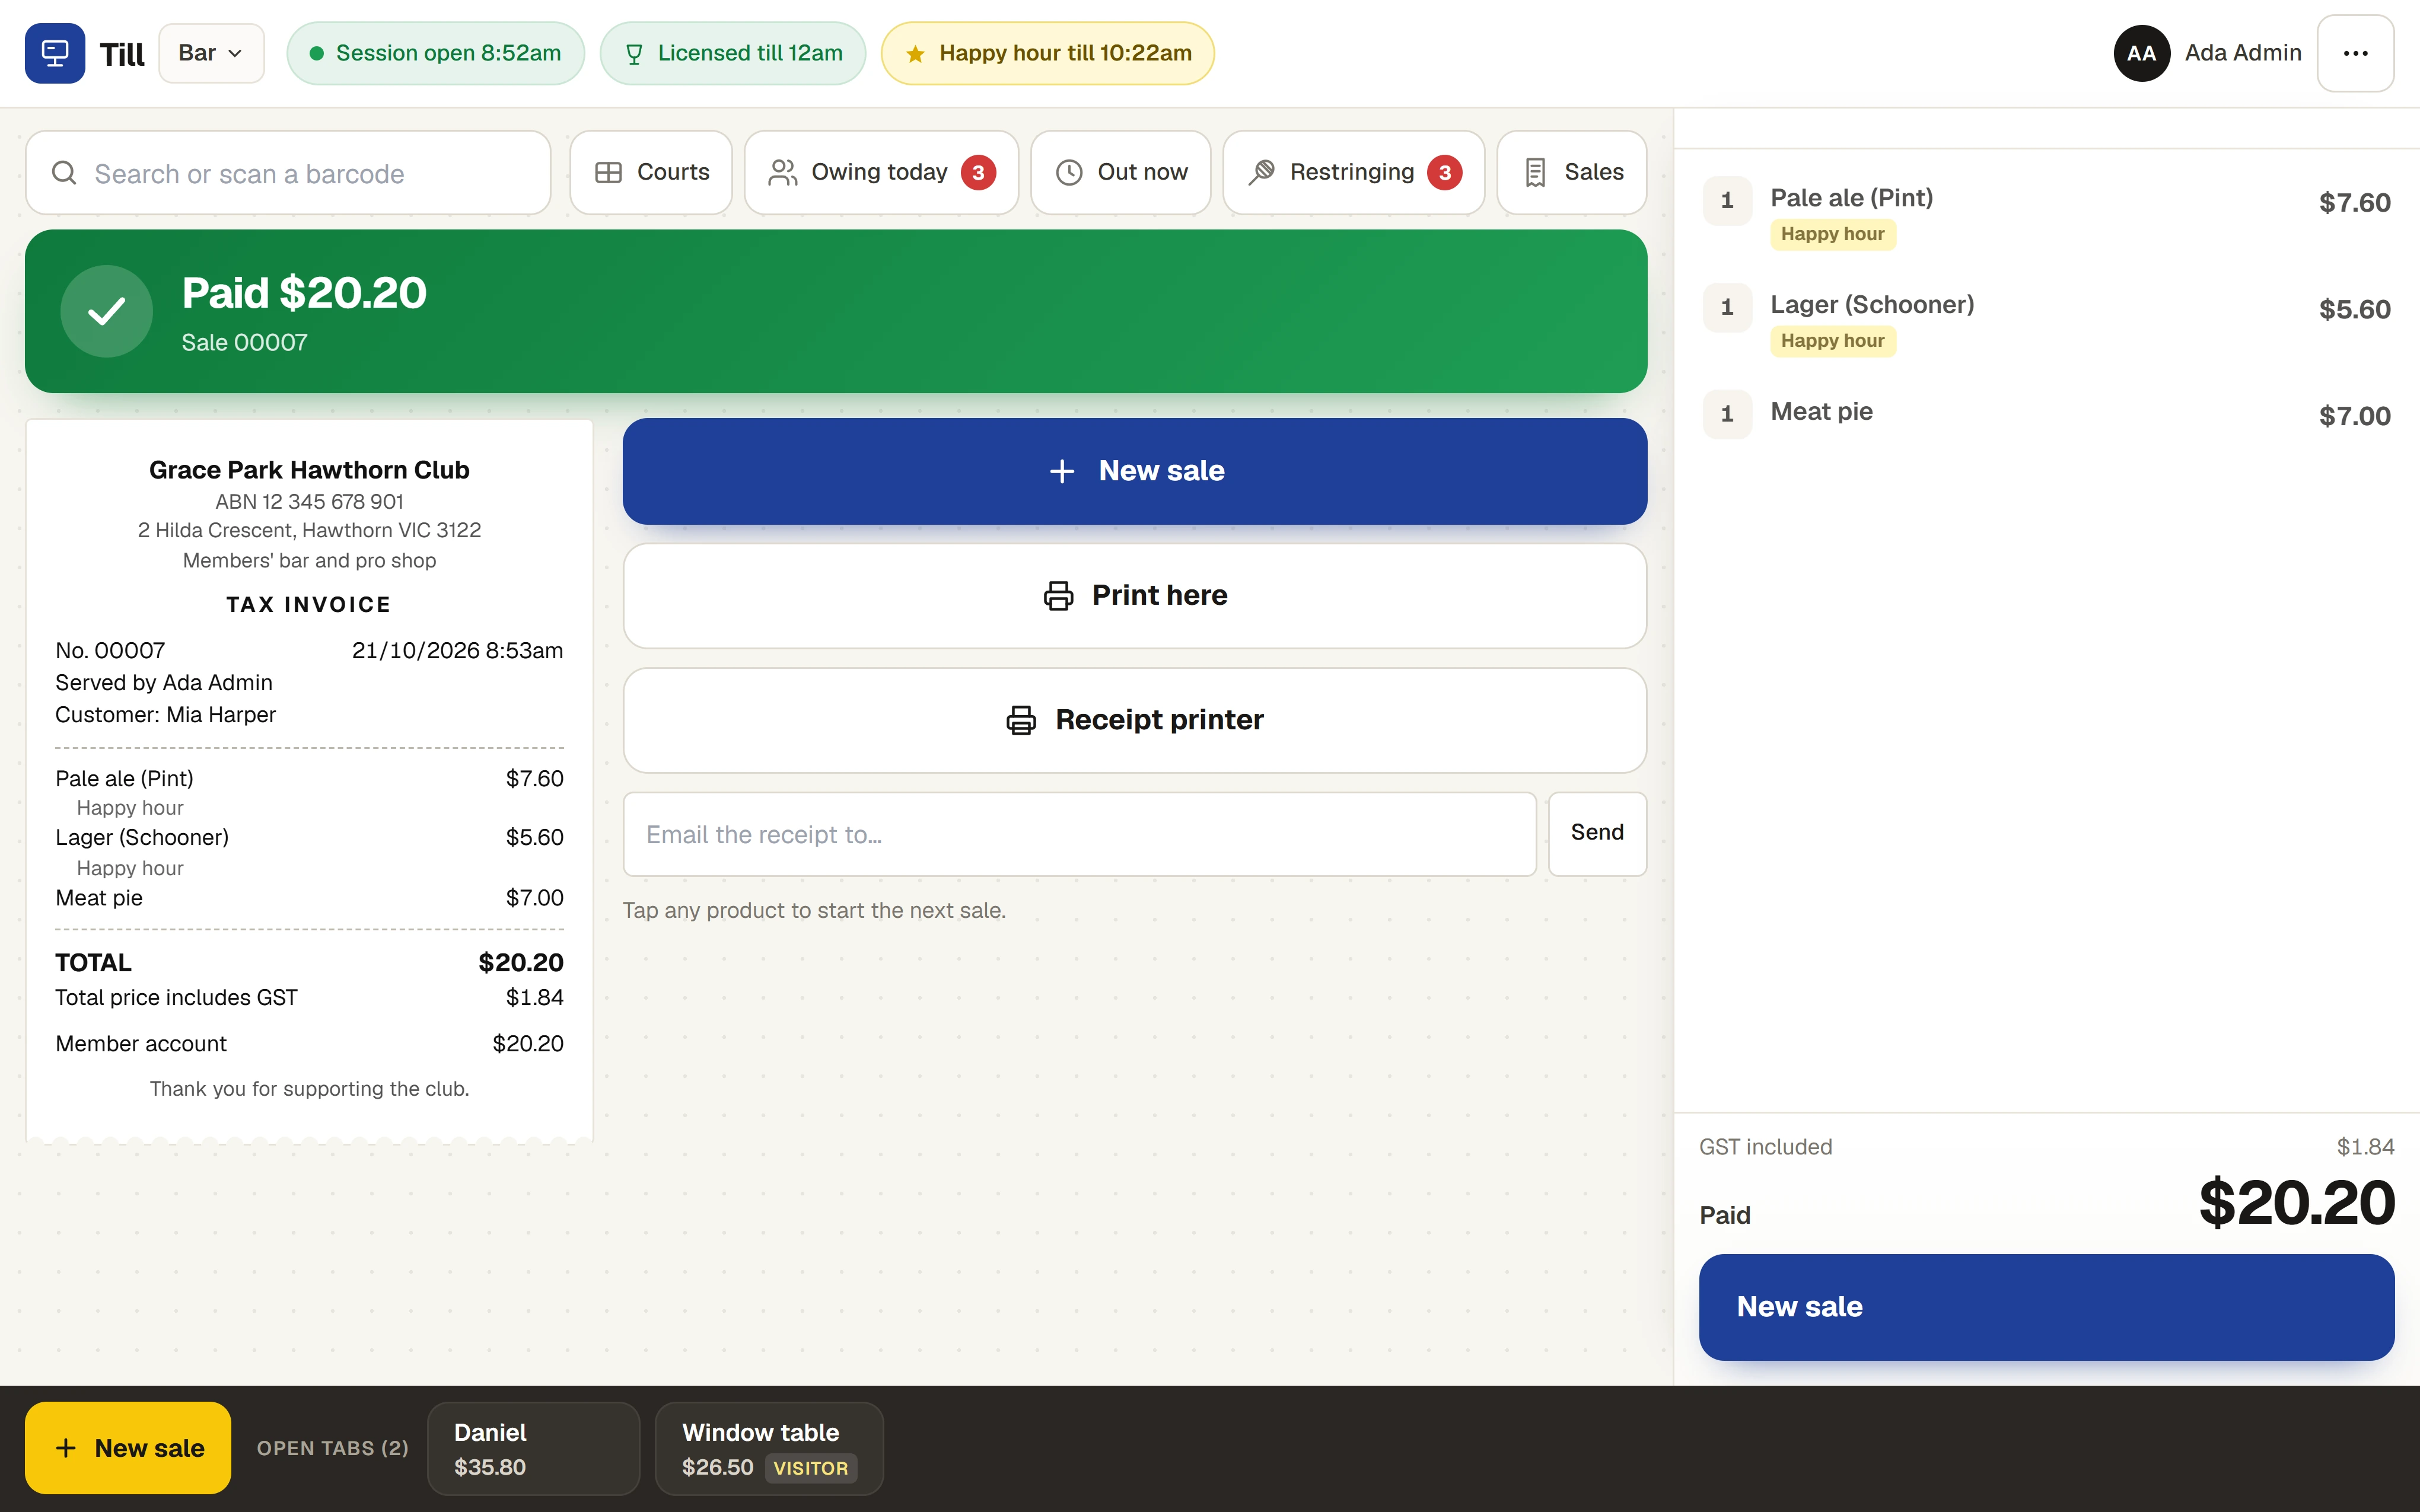Image resolution: width=2420 pixels, height=1512 pixels.
Task: Open the three-dot more options menu
Action: [2355, 53]
